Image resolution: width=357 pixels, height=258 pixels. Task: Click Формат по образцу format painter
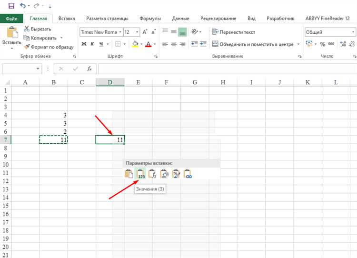point(49,47)
